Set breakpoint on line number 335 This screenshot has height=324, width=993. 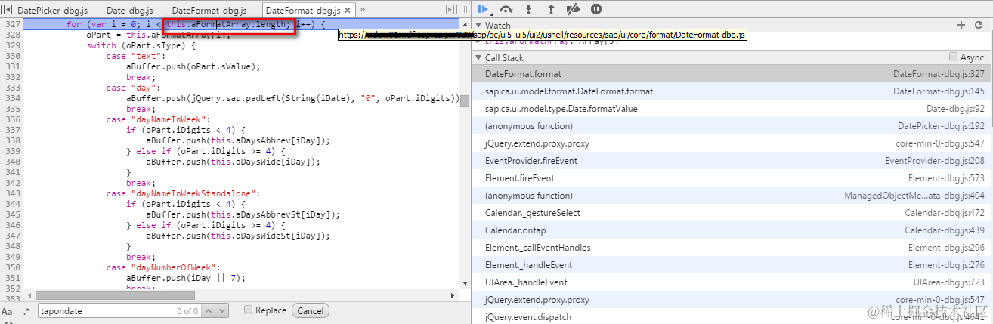tap(11, 109)
